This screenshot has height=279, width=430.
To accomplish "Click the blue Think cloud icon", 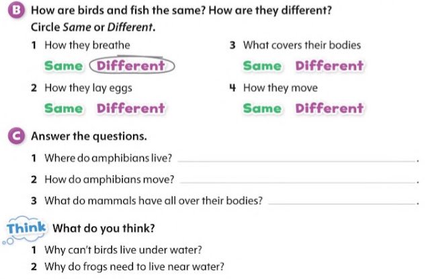I will (25, 230).
